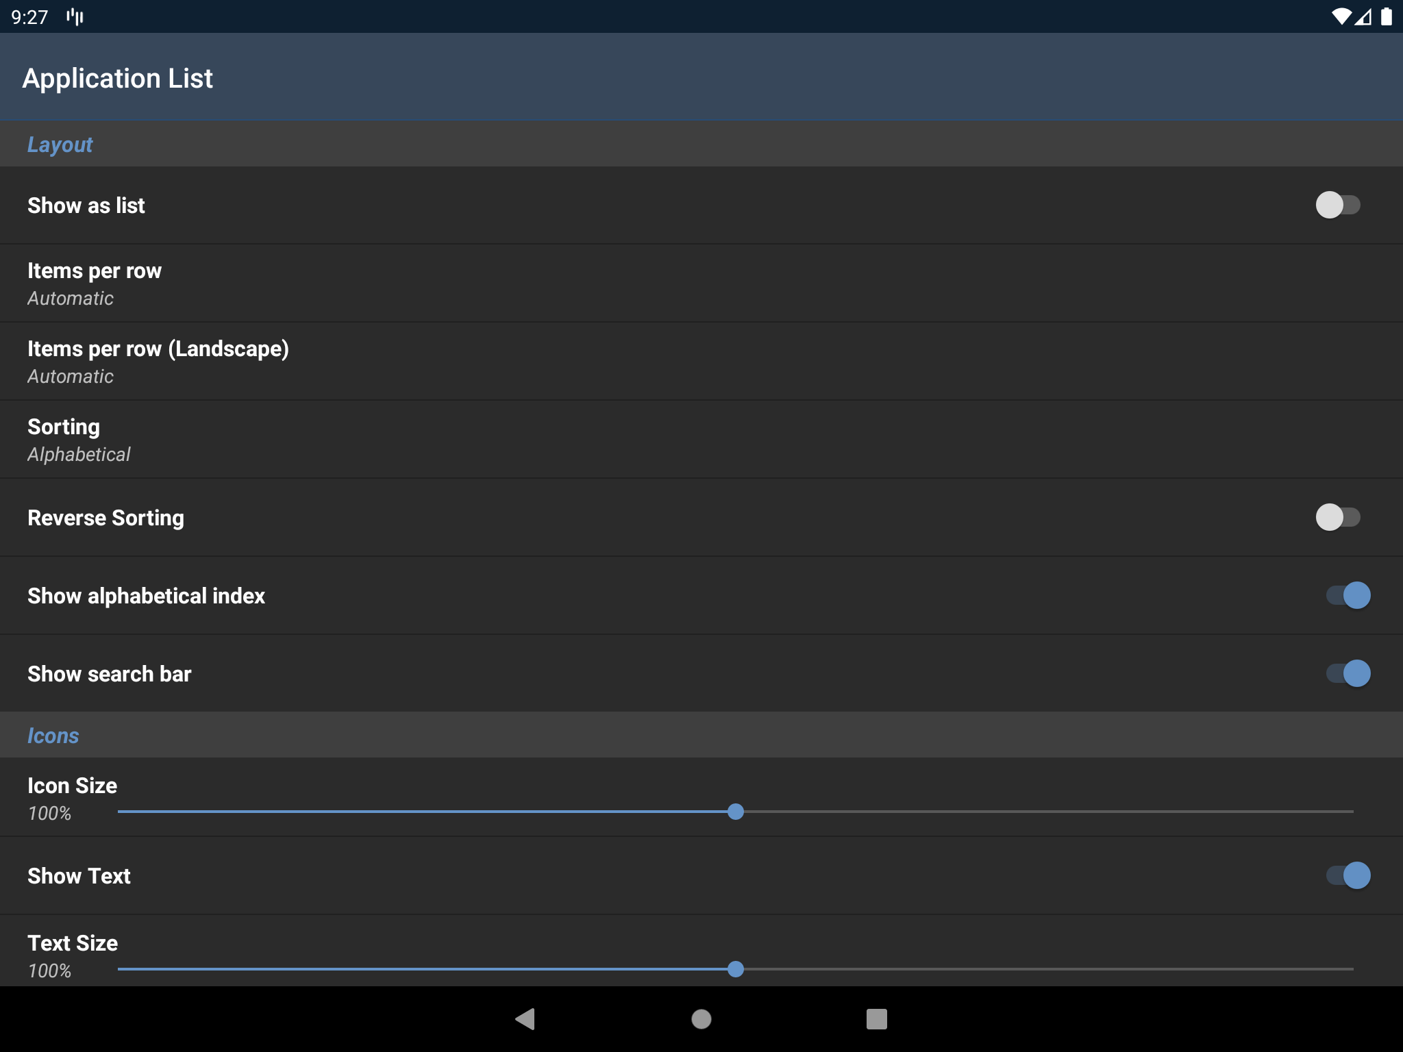The height and width of the screenshot is (1052, 1403).
Task: Tap the Application List title
Action: (118, 77)
